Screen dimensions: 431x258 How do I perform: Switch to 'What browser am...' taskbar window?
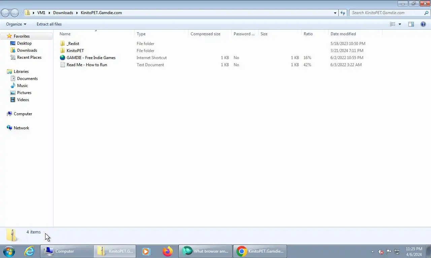tap(205, 251)
